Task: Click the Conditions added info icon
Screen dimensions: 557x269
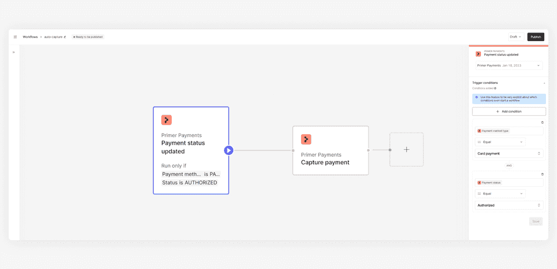Action: (495, 88)
